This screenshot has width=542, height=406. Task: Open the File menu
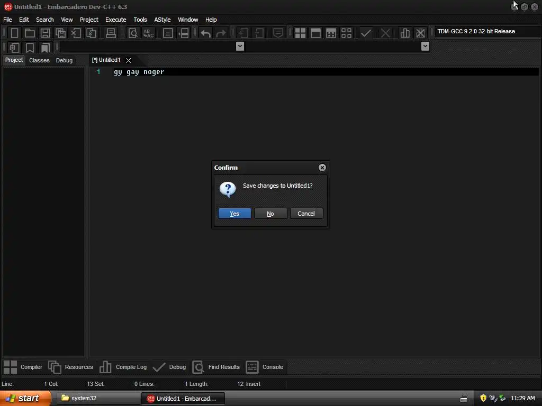point(7,20)
